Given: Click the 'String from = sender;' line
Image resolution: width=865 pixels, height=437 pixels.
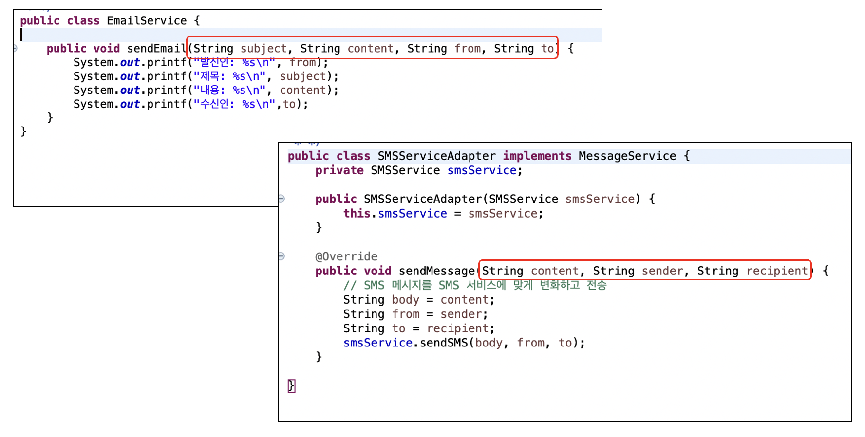Looking at the screenshot, I should pyautogui.click(x=415, y=314).
